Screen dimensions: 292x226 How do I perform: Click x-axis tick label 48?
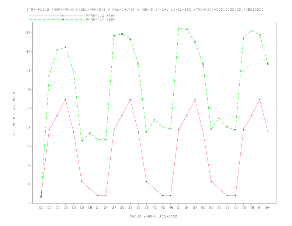pos(171,208)
